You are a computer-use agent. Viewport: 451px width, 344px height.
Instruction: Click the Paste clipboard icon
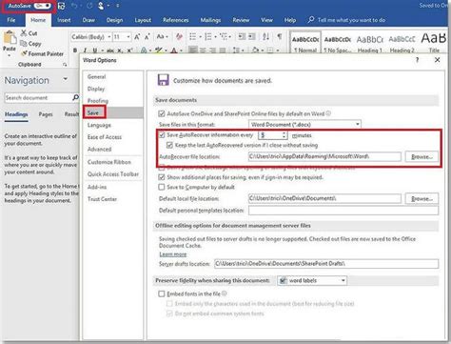[10, 38]
